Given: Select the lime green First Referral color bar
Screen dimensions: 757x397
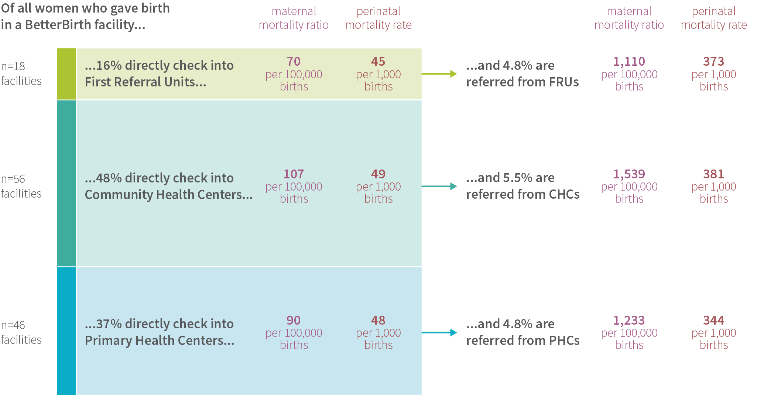Looking at the screenshot, I should [x=66, y=74].
